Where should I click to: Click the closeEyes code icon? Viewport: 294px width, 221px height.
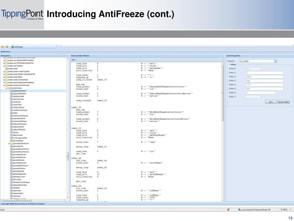point(11,102)
